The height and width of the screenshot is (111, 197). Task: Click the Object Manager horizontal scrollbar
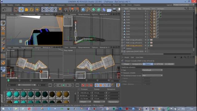(x=143, y=54)
